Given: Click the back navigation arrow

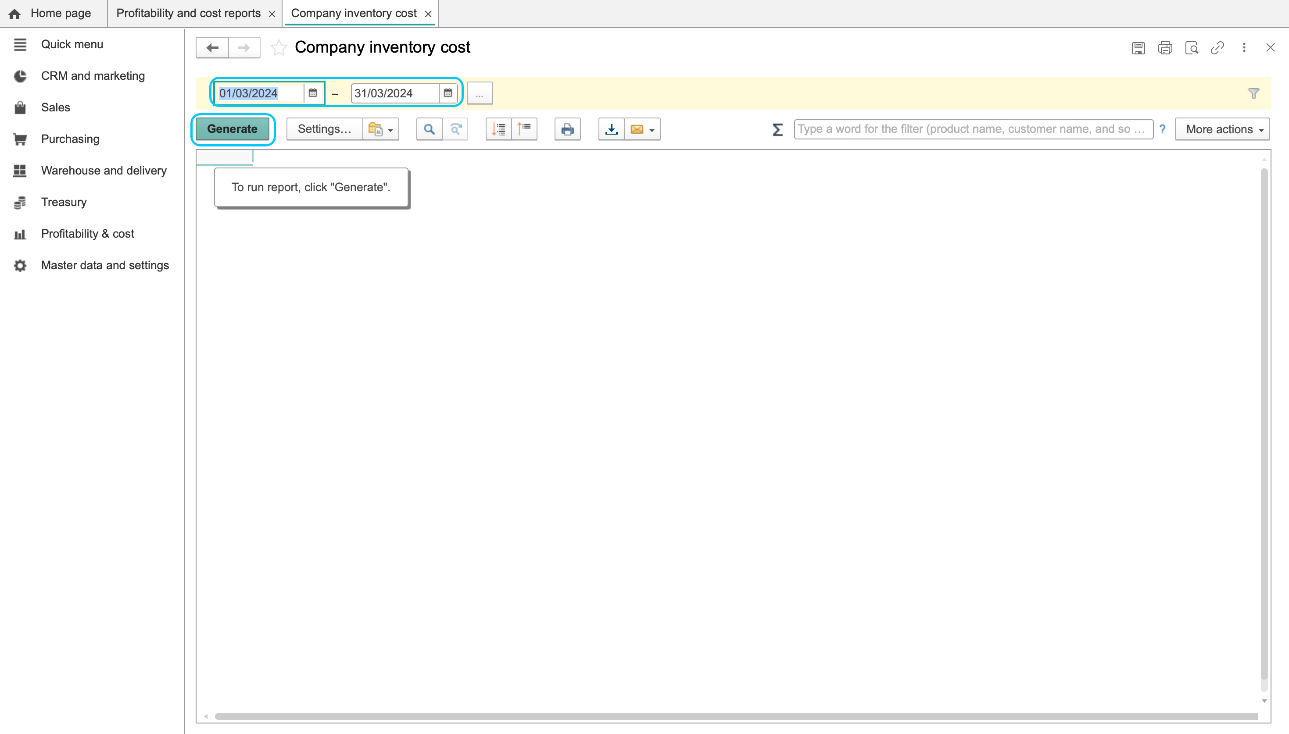Looking at the screenshot, I should click(x=212, y=48).
